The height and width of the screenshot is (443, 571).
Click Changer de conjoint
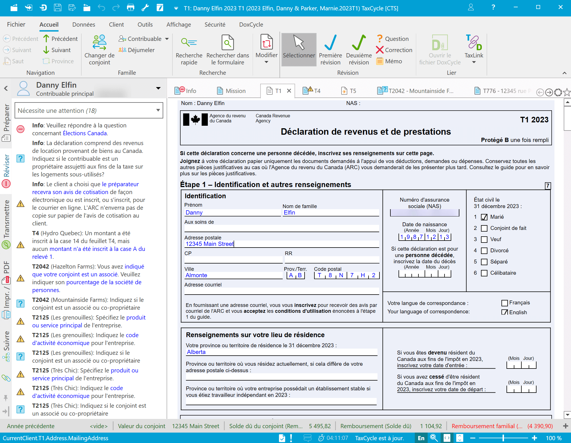pos(100,50)
